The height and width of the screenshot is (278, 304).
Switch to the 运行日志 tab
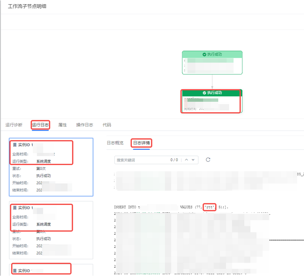coord(40,125)
